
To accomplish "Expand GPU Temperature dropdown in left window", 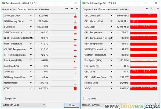I will 31,33.
